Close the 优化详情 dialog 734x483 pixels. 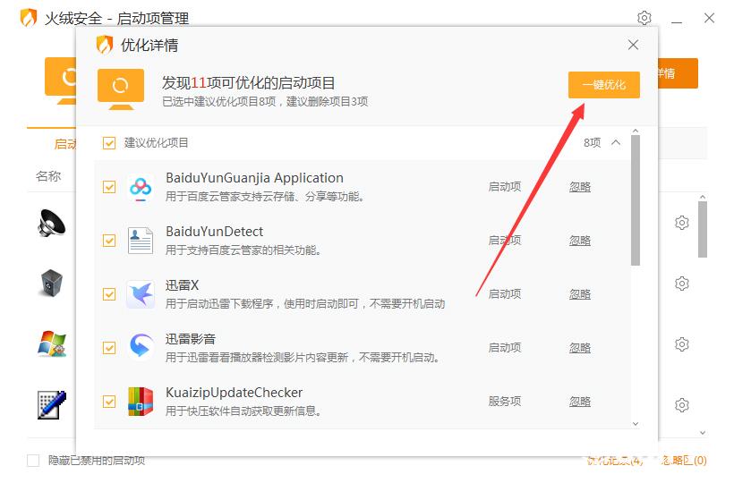633,45
